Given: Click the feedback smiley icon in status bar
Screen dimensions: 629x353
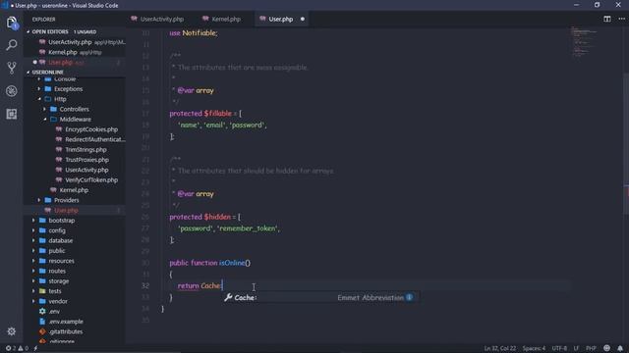Looking at the screenshot, I should pyautogui.click(x=607, y=348).
